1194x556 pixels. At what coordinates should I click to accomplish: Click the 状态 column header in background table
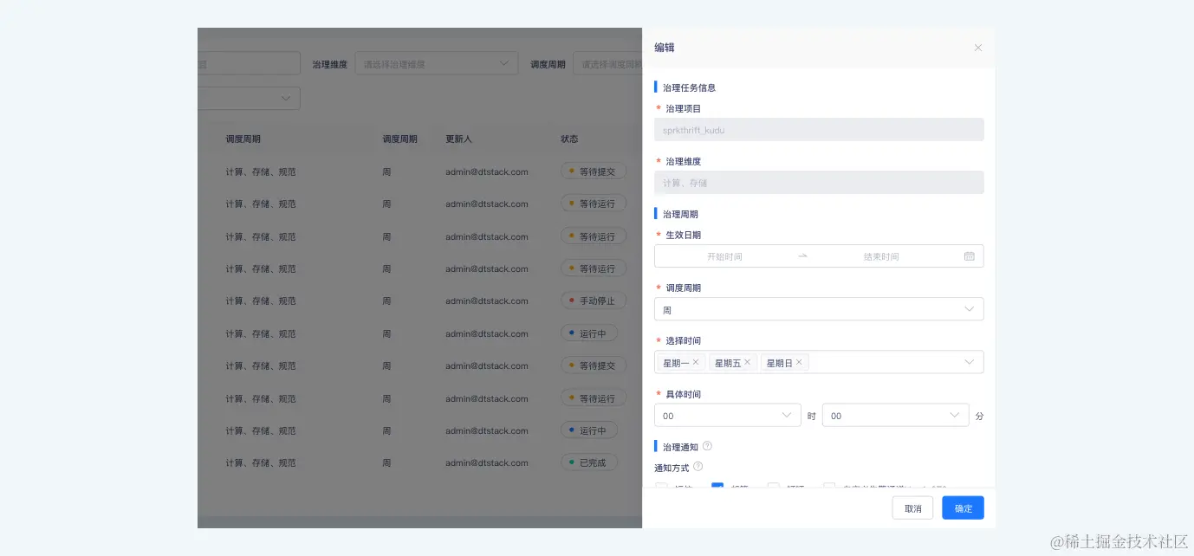pos(569,139)
